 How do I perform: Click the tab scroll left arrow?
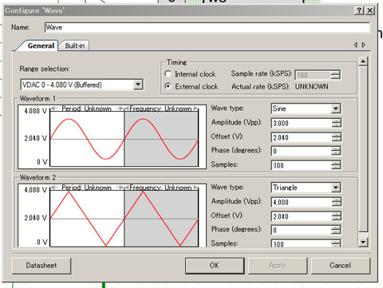click(356, 45)
